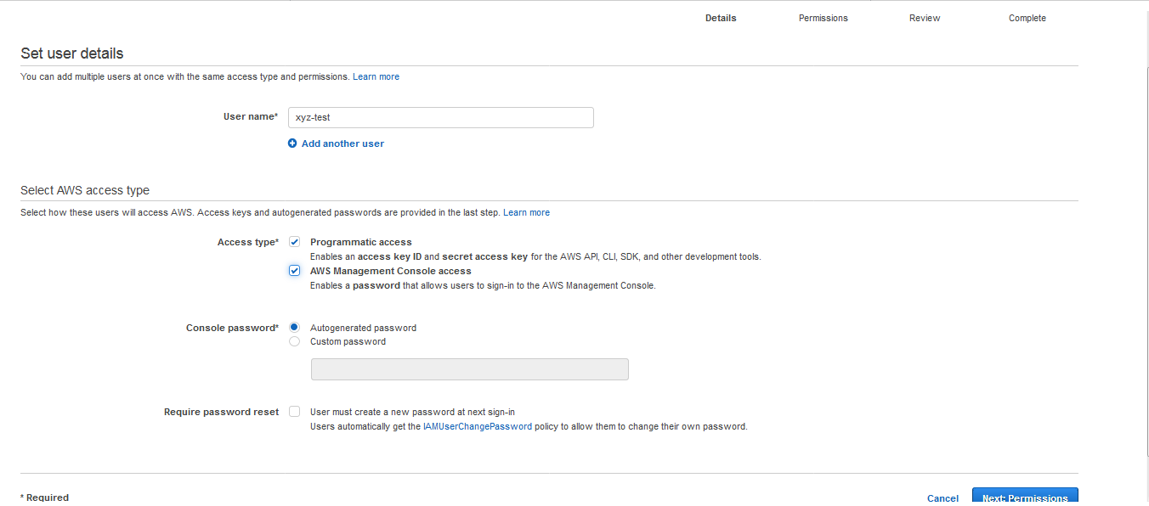The image size is (1149, 506).
Task: Click the Next: Permissions button
Action: [1025, 497]
